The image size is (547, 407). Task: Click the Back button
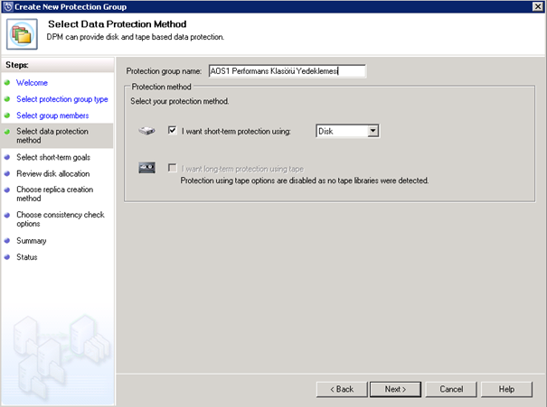[x=342, y=389]
